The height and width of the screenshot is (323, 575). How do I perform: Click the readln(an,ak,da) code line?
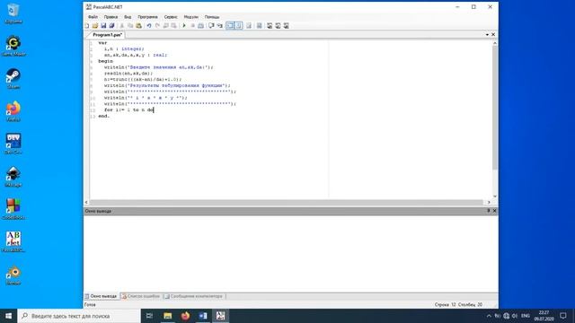click(128, 74)
